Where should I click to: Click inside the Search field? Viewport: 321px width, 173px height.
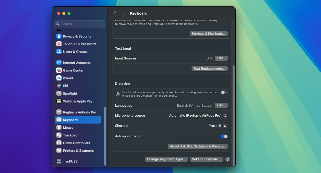point(79,24)
